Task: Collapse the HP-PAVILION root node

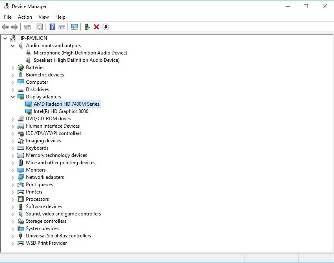Action: [5, 38]
